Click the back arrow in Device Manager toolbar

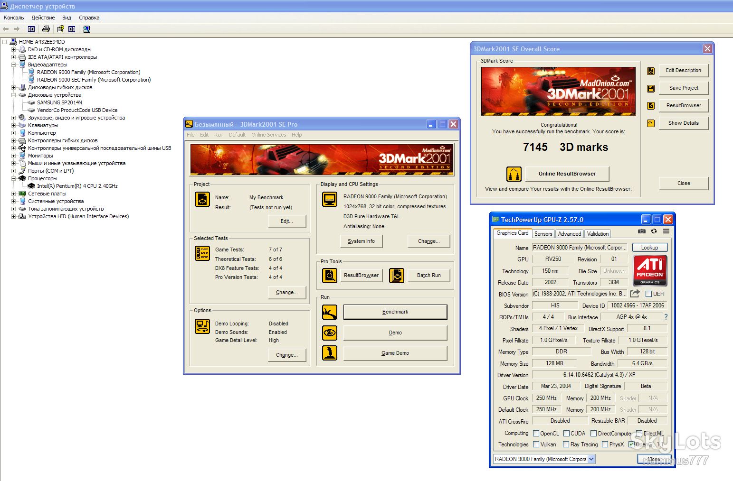coord(6,29)
